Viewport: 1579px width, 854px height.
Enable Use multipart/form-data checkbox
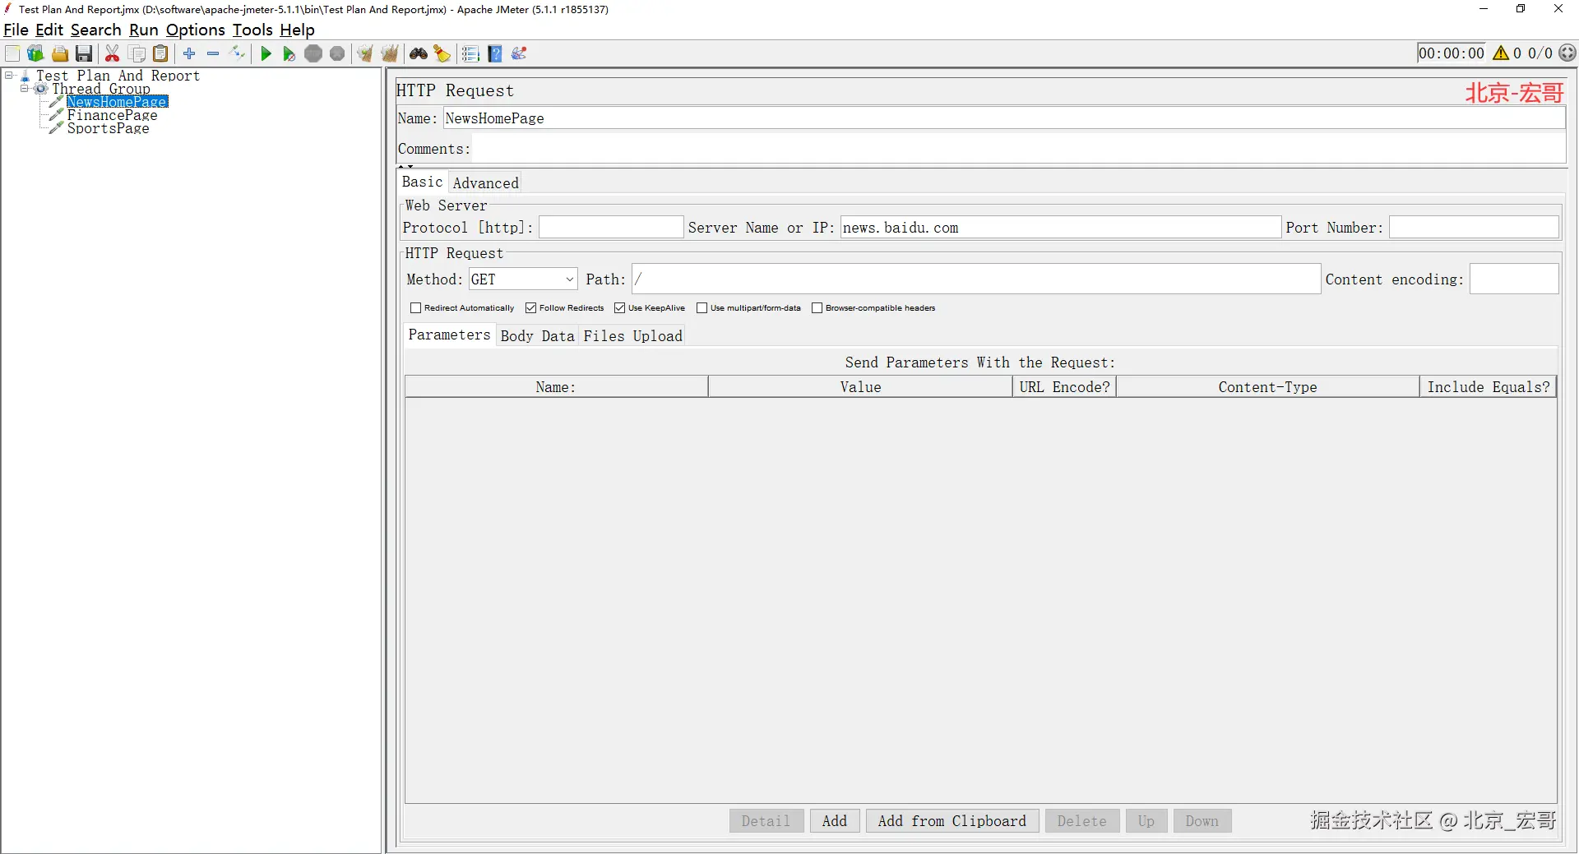click(x=702, y=308)
